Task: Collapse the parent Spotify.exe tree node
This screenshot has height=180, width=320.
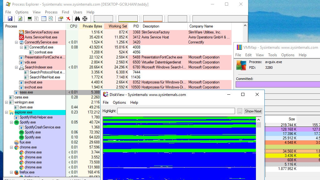Action: pos(12,122)
